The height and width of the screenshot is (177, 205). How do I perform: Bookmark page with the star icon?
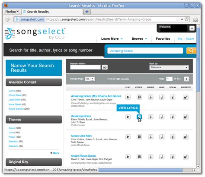tap(178, 19)
